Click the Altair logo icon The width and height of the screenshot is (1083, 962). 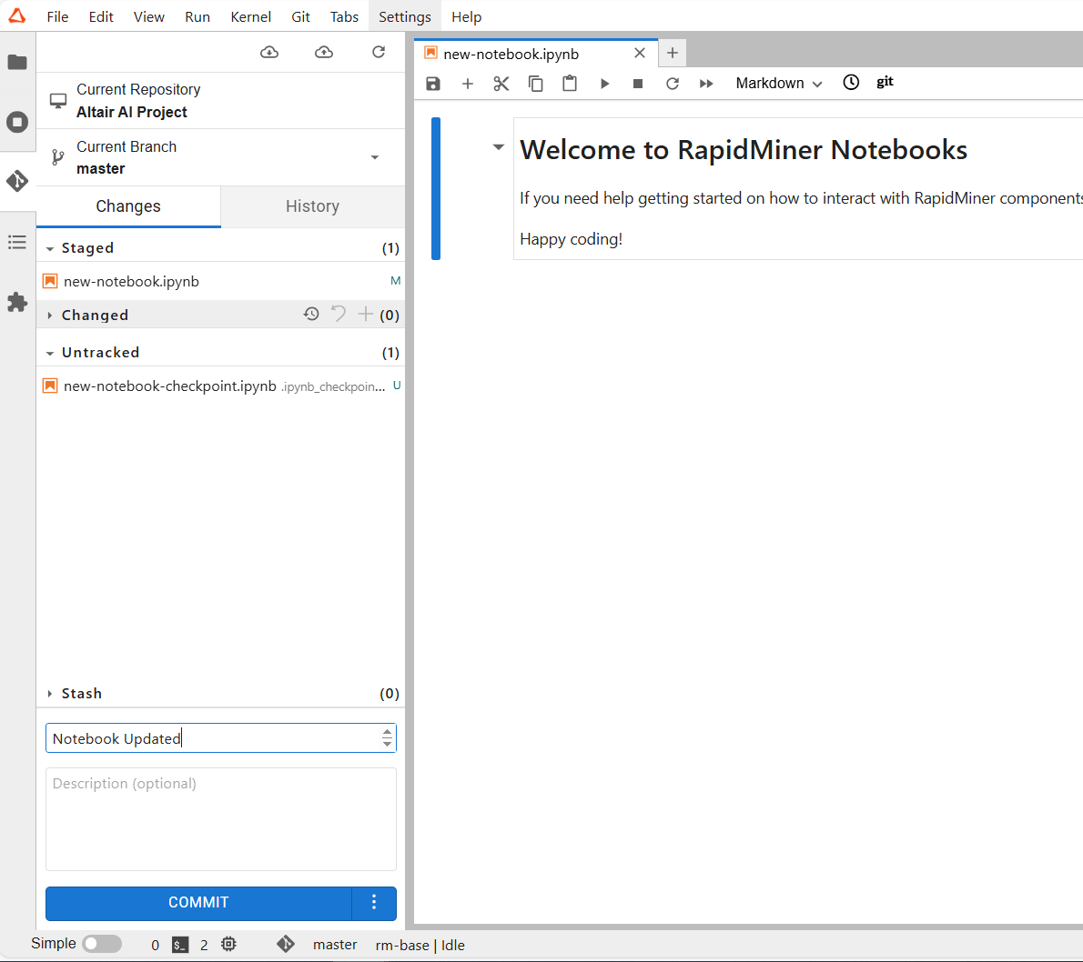tap(17, 15)
